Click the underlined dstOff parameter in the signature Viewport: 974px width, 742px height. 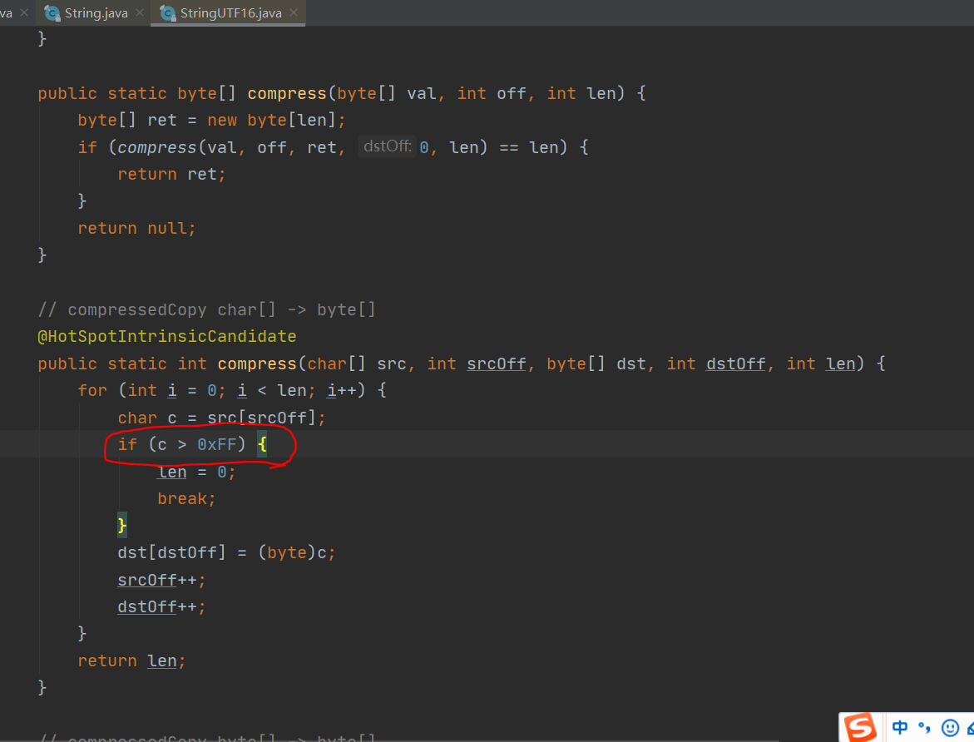pyautogui.click(x=735, y=364)
